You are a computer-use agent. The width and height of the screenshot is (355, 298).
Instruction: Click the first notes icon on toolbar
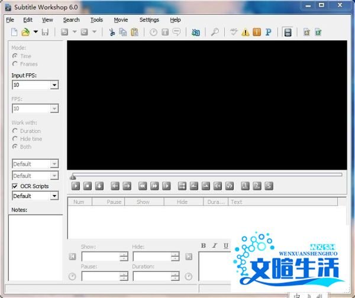(x=306, y=33)
